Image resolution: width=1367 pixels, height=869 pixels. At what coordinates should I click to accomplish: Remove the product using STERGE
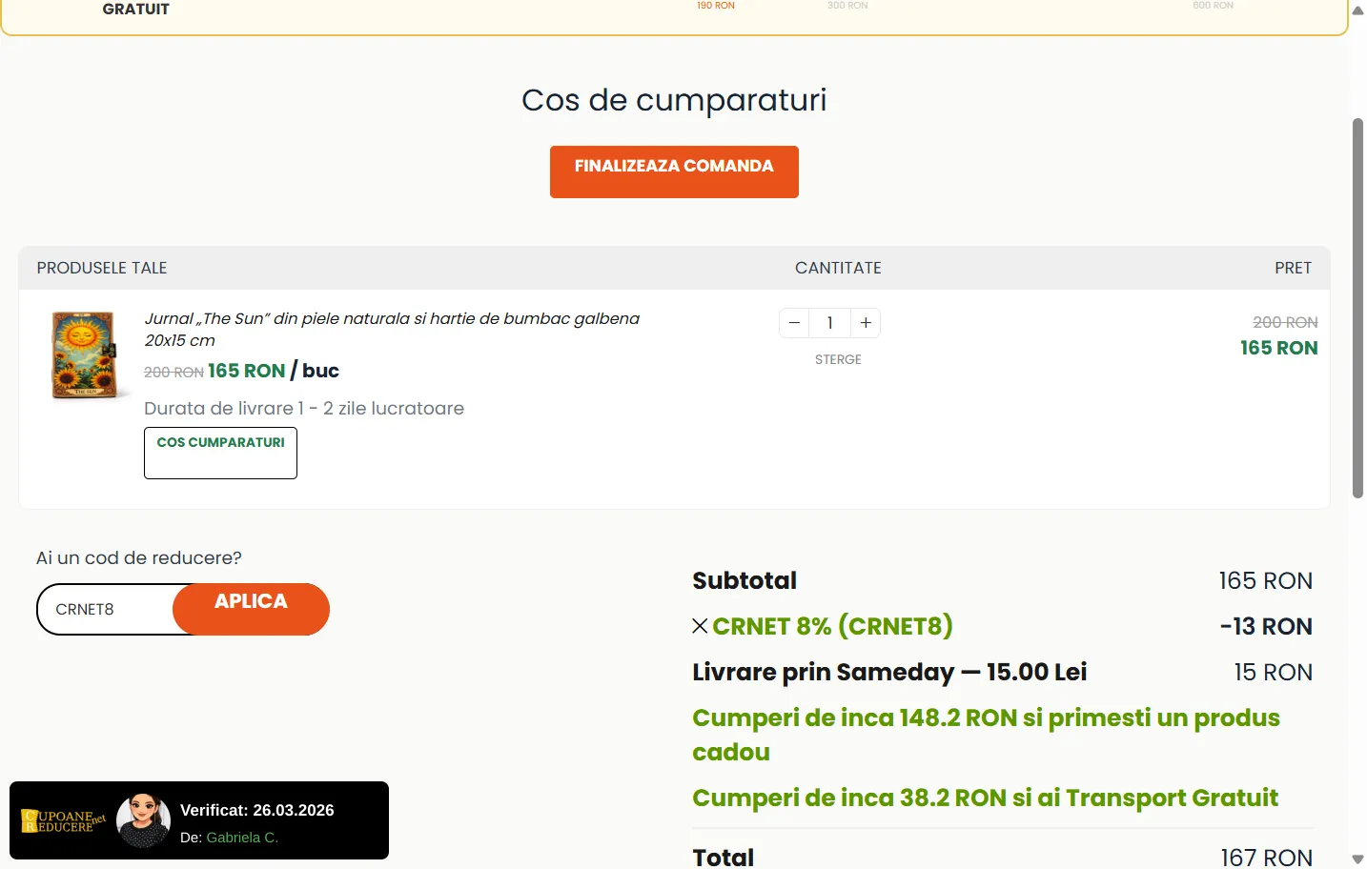click(x=838, y=359)
